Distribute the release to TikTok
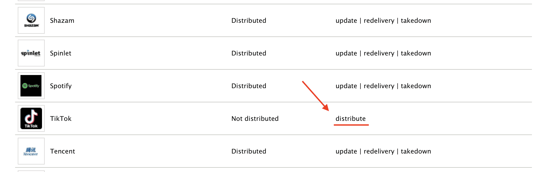Viewport: 547px width, 172px height. [x=350, y=119]
